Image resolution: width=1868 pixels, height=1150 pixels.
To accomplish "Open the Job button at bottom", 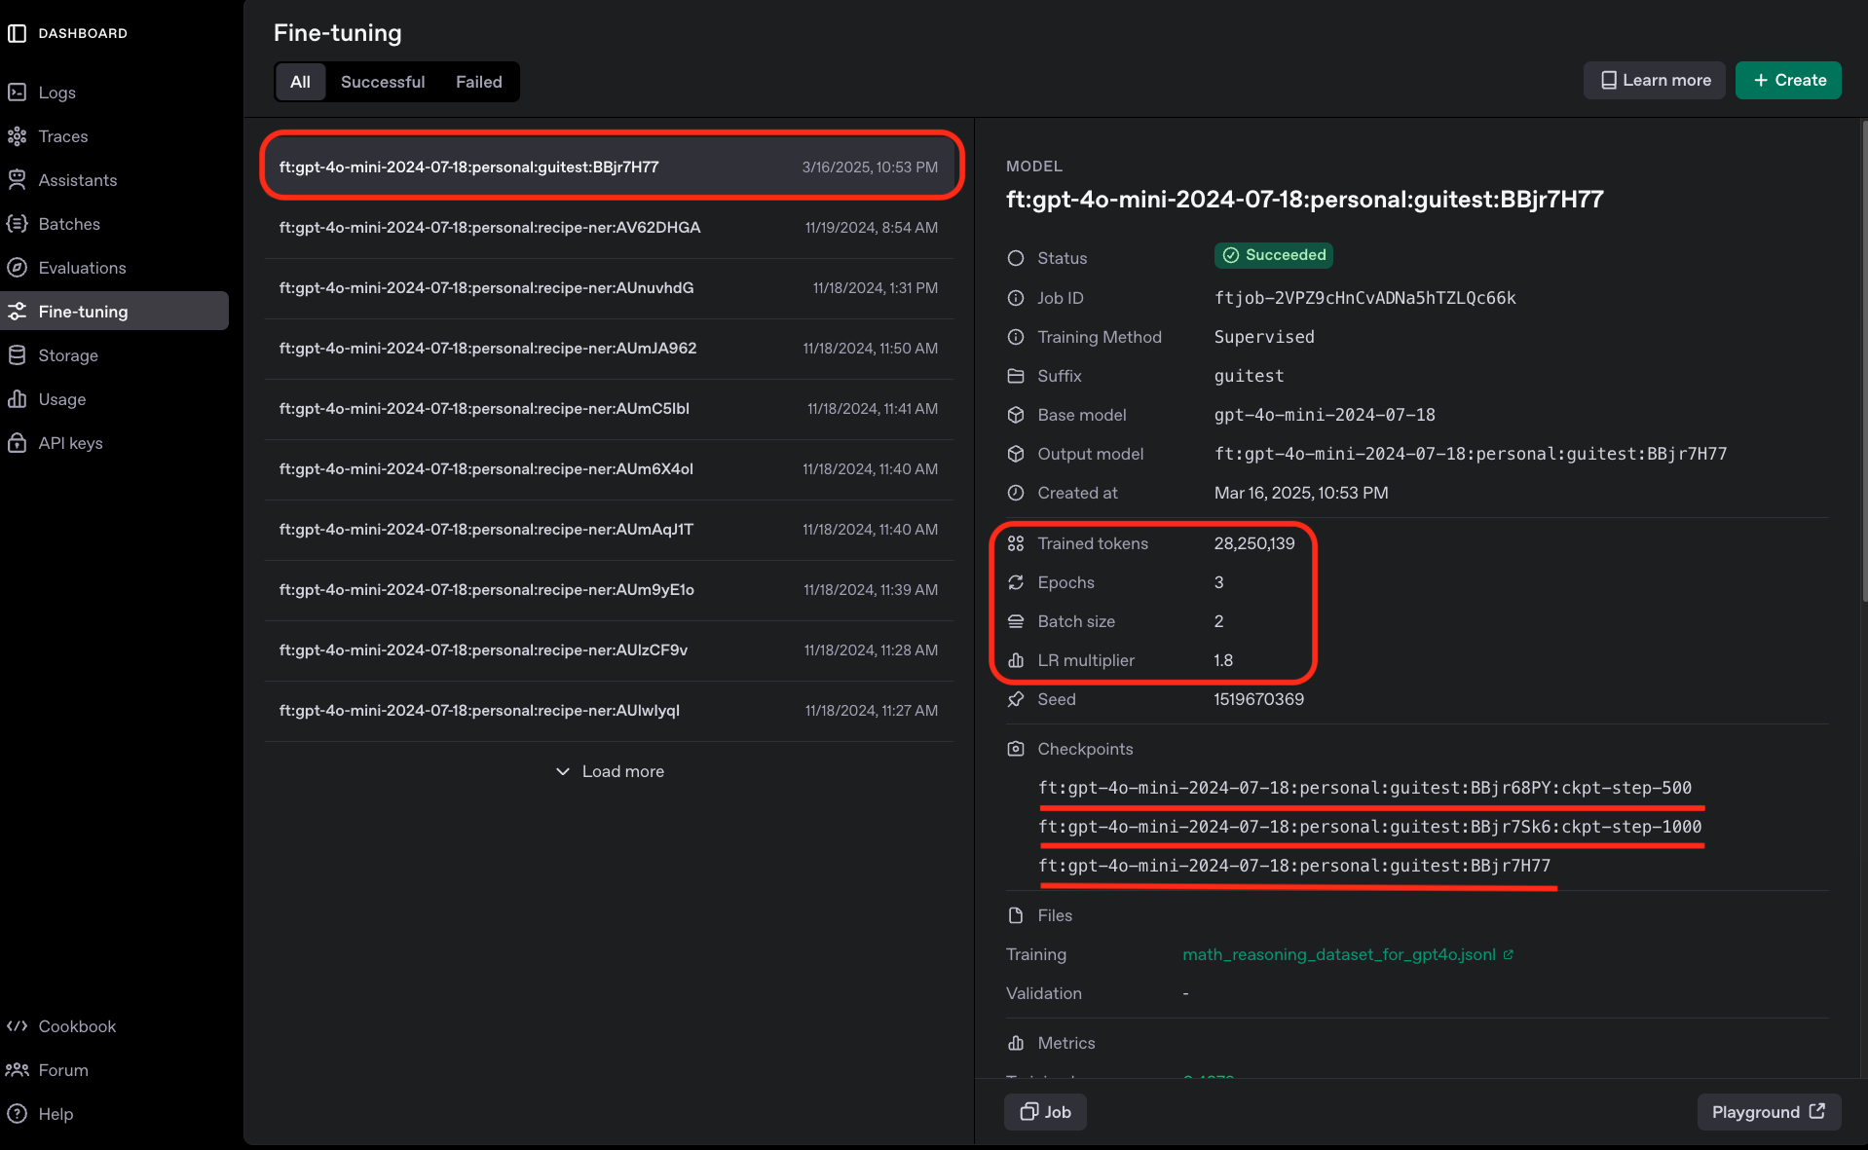I will [1045, 1112].
